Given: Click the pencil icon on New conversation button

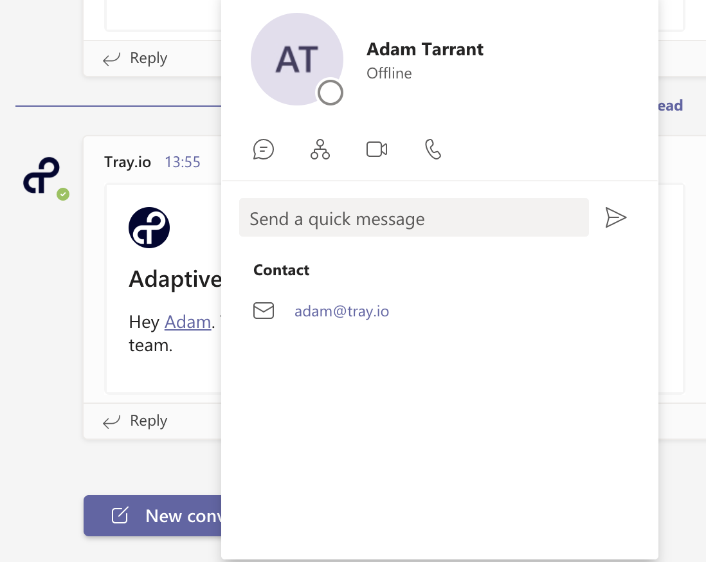Looking at the screenshot, I should (120, 515).
